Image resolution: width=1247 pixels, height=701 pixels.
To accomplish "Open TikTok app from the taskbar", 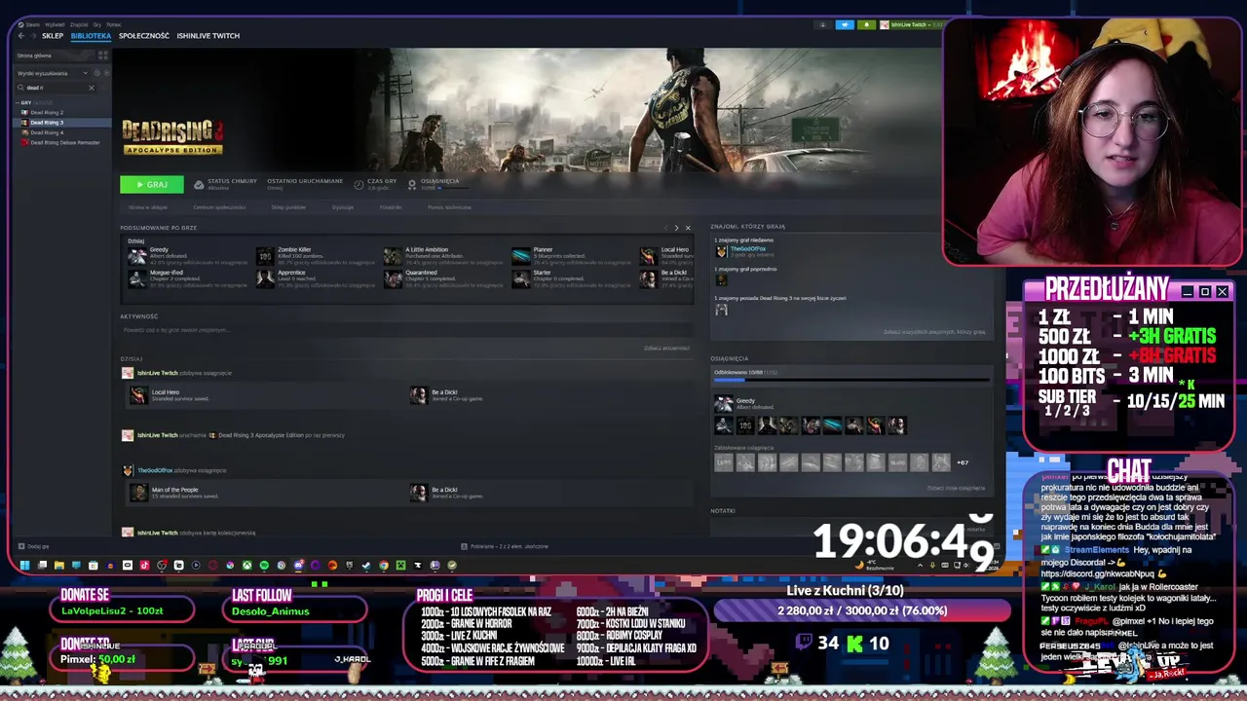I will pos(144,565).
